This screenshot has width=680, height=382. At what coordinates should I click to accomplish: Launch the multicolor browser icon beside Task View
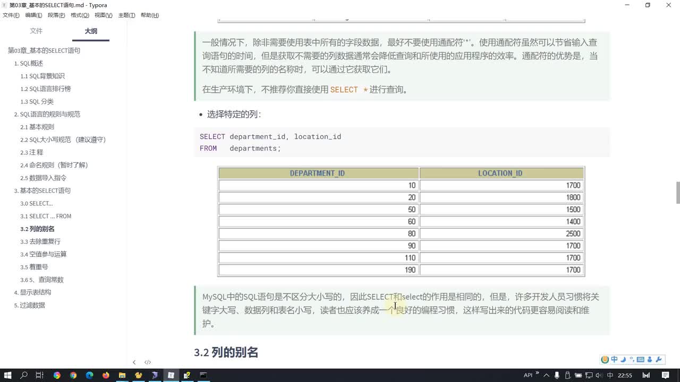(x=57, y=375)
